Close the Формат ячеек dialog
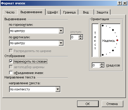Image resolution: width=128 pixels, height=110 pixels. [124, 3]
